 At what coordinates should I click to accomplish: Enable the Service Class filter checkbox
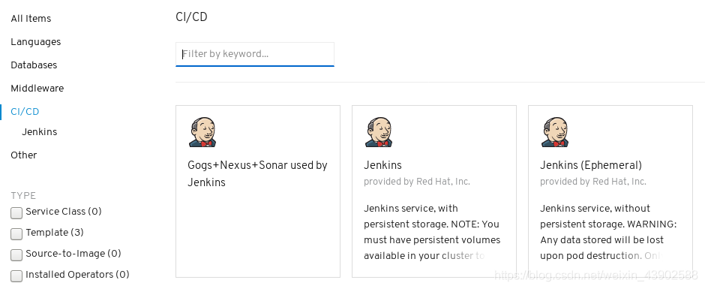[16, 213]
